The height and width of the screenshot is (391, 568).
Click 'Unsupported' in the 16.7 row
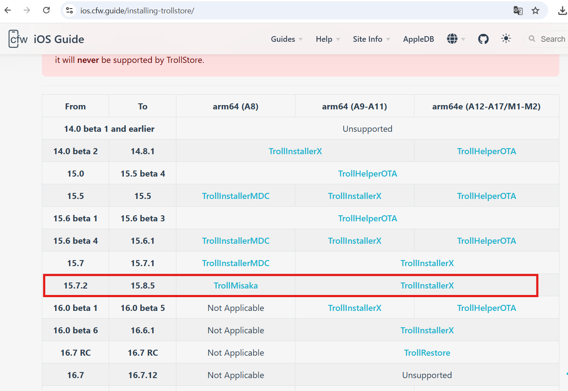click(x=427, y=375)
